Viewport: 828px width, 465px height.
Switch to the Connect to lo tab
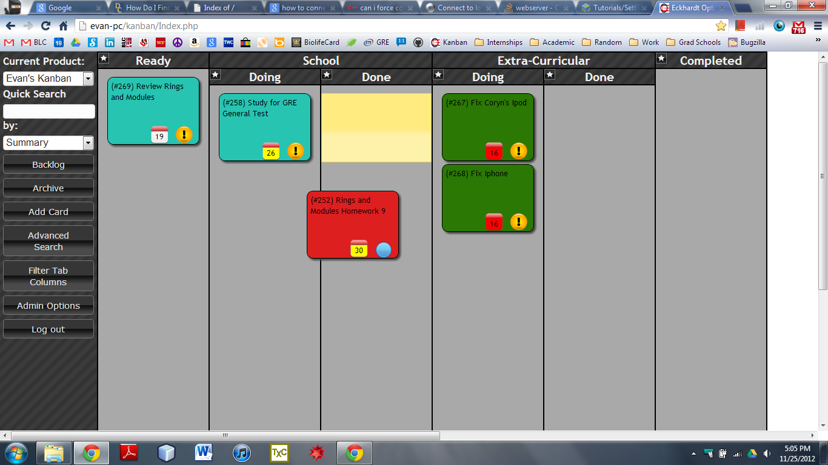click(459, 8)
